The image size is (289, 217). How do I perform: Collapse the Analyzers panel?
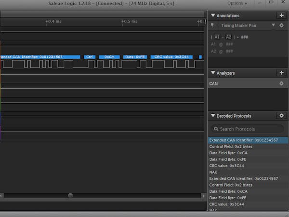tap(213, 73)
